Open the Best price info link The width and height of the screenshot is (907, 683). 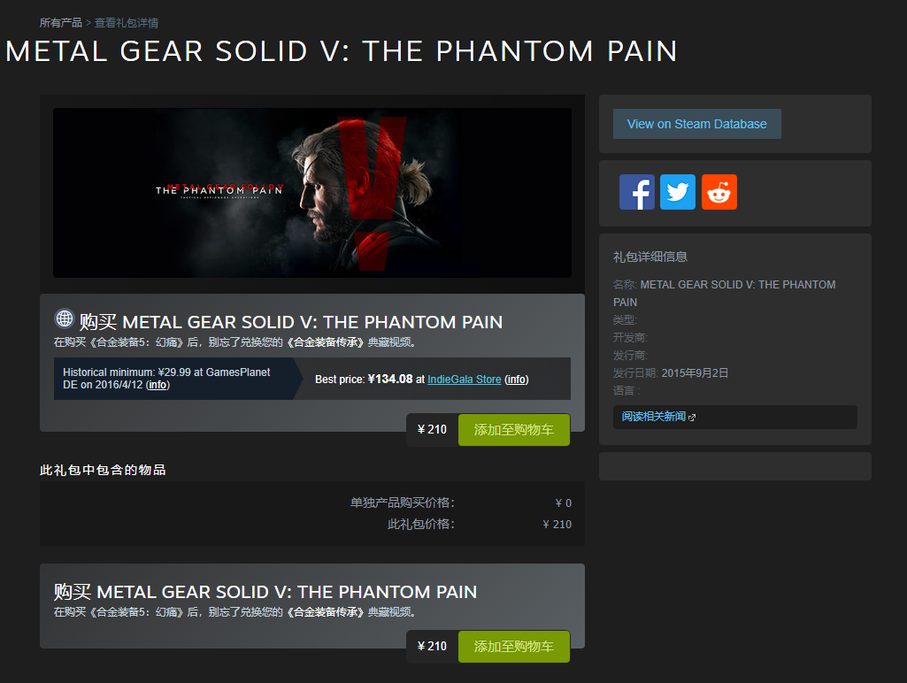coord(516,379)
